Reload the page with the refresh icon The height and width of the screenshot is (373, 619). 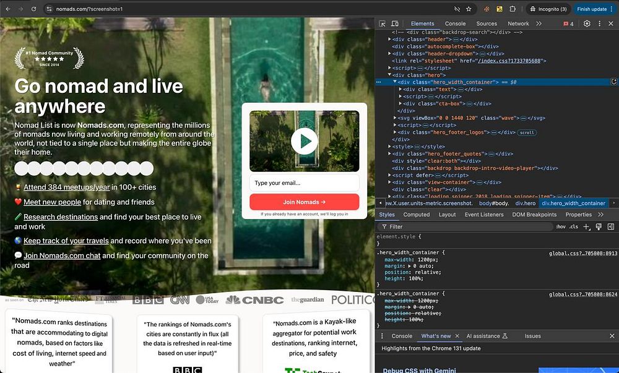34,9
